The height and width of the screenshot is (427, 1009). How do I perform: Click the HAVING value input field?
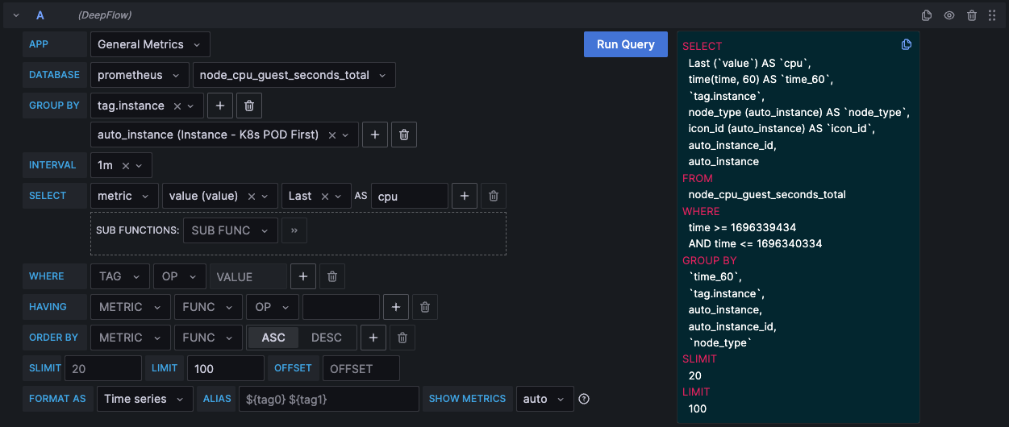pos(341,307)
